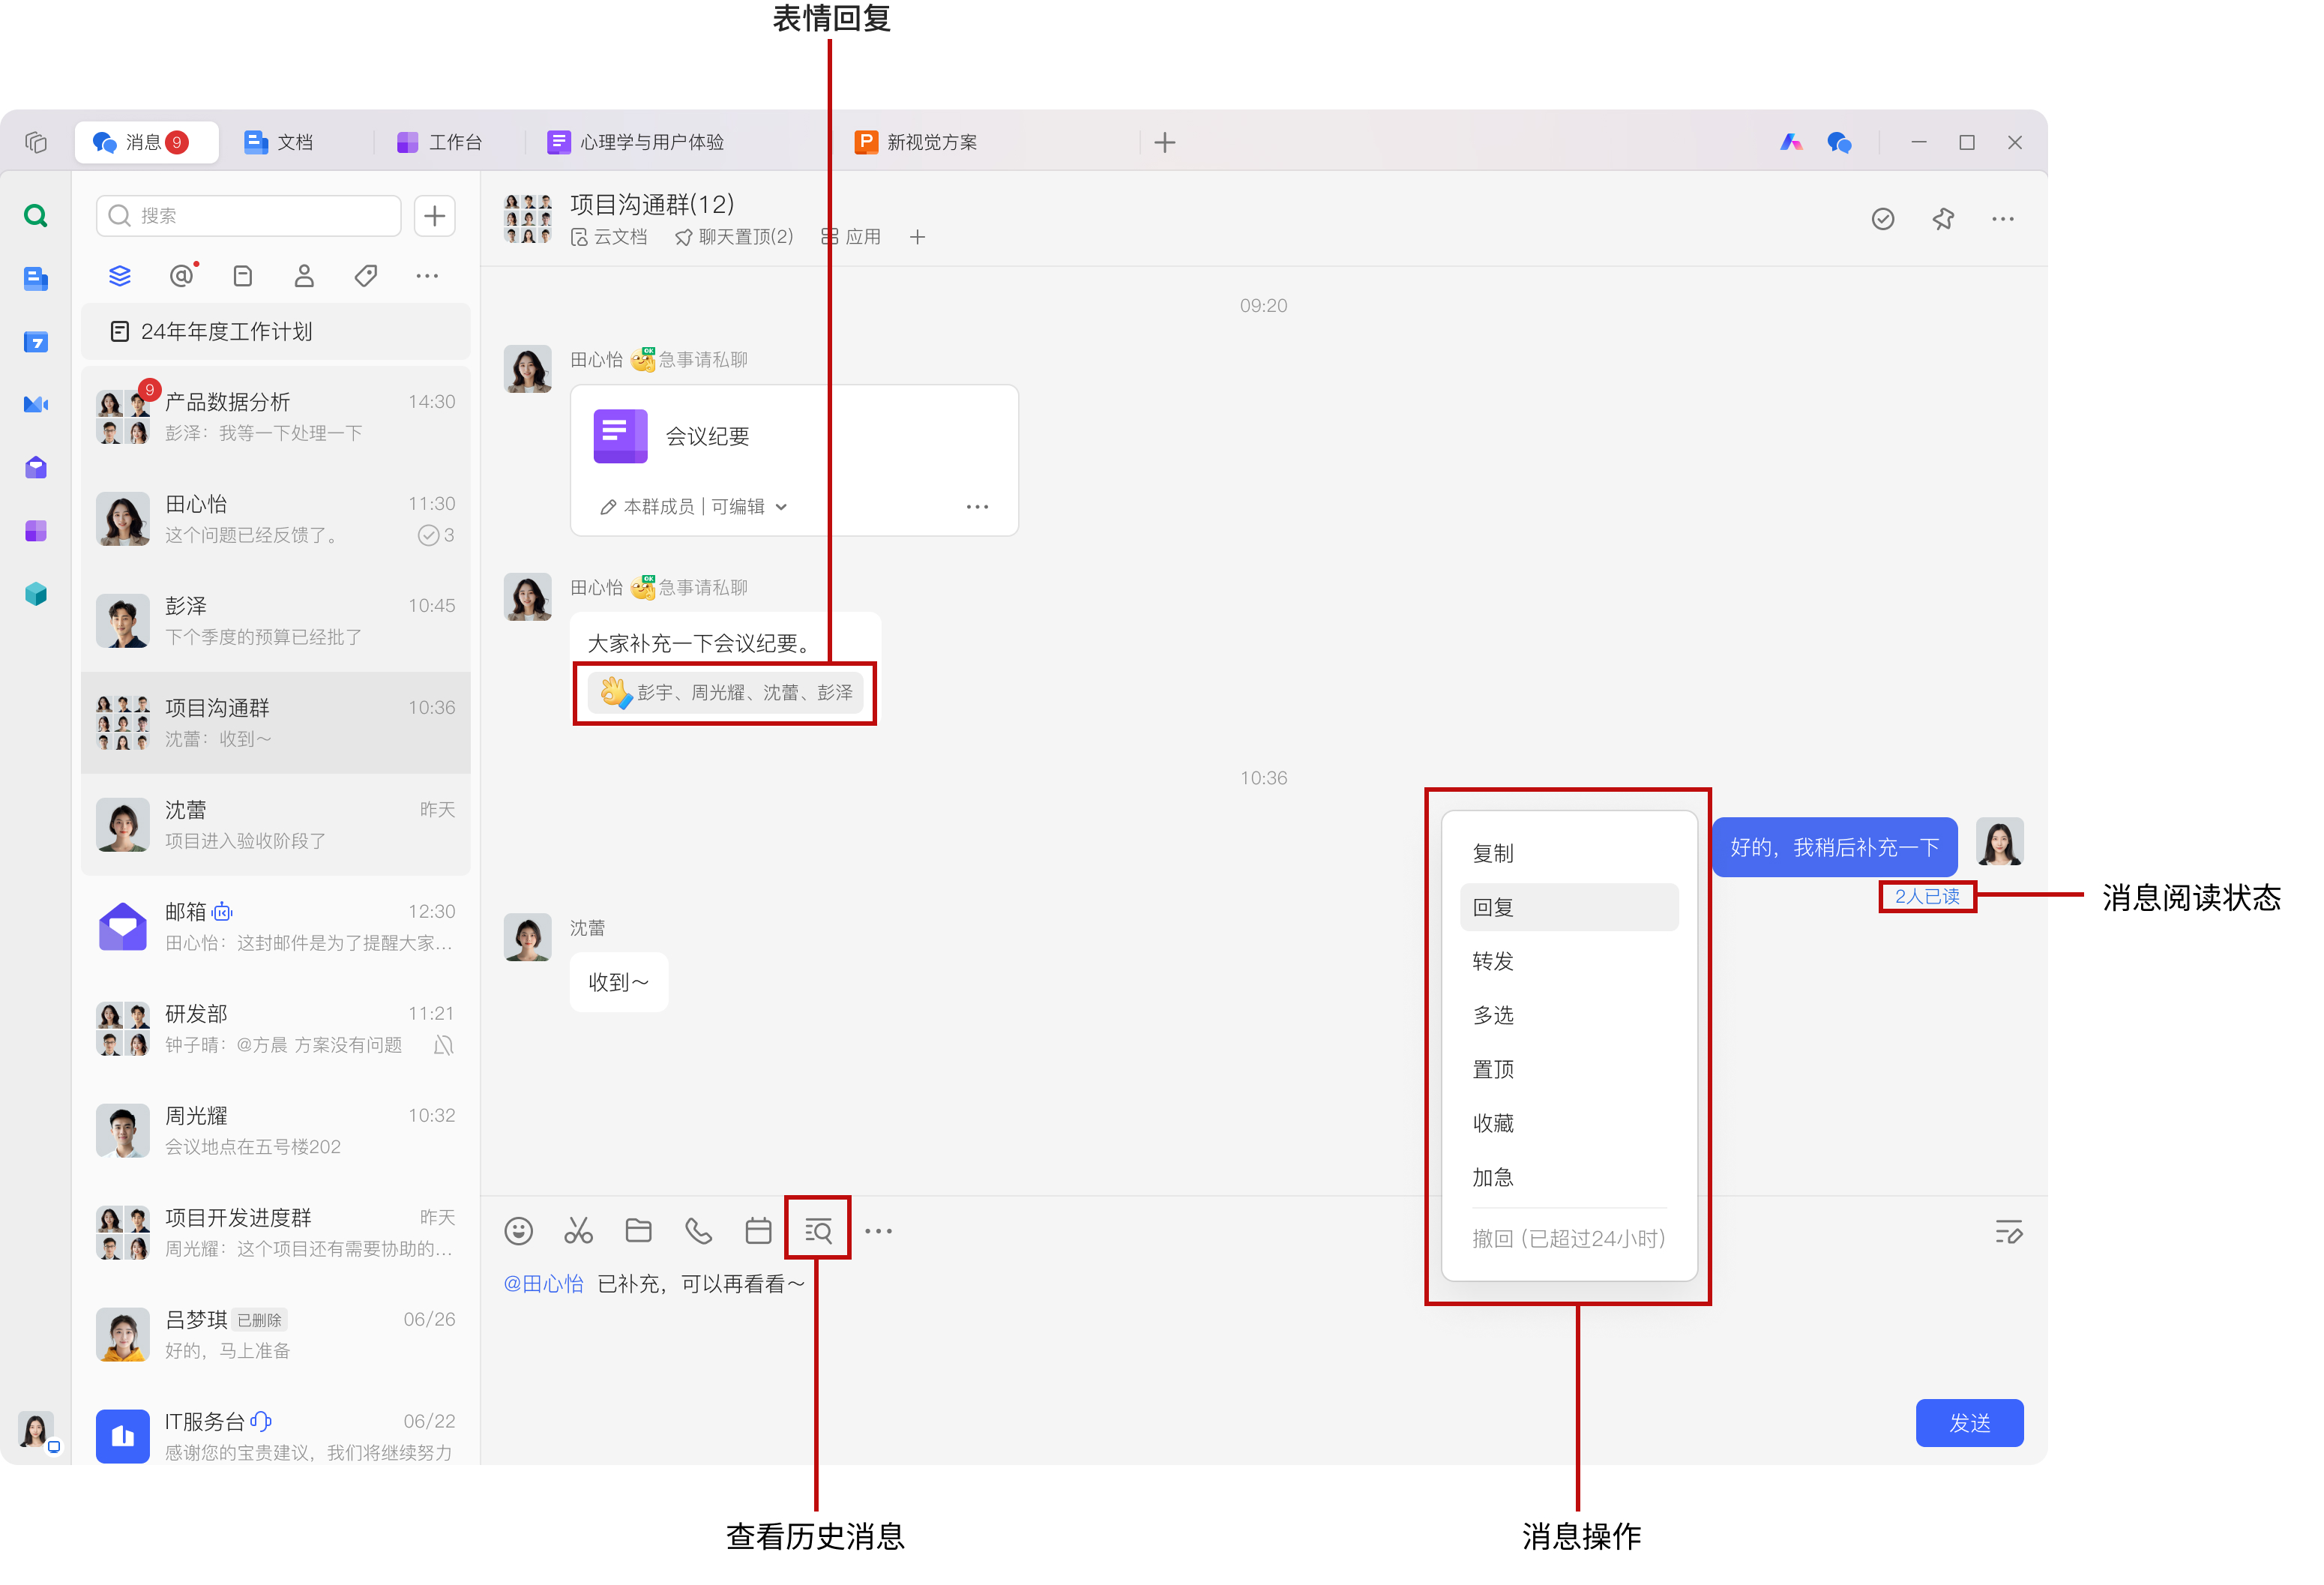This screenshot has height=1585, width=2324.
Task: Start a phone call from the toolbar
Action: [x=698, y=1231]
